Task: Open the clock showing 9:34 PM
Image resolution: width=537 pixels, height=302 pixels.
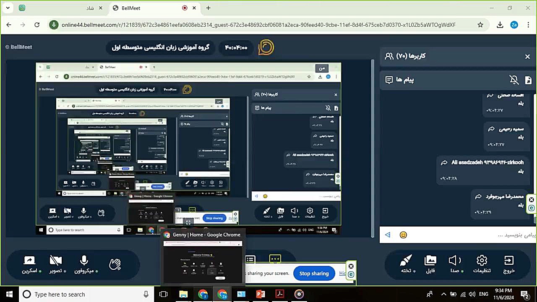Action: [503, 294]
